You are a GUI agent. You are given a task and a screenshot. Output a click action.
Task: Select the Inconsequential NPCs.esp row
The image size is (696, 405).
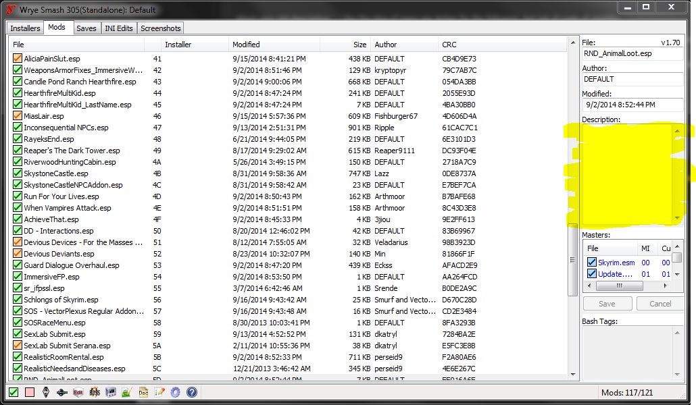click(288, 128)
